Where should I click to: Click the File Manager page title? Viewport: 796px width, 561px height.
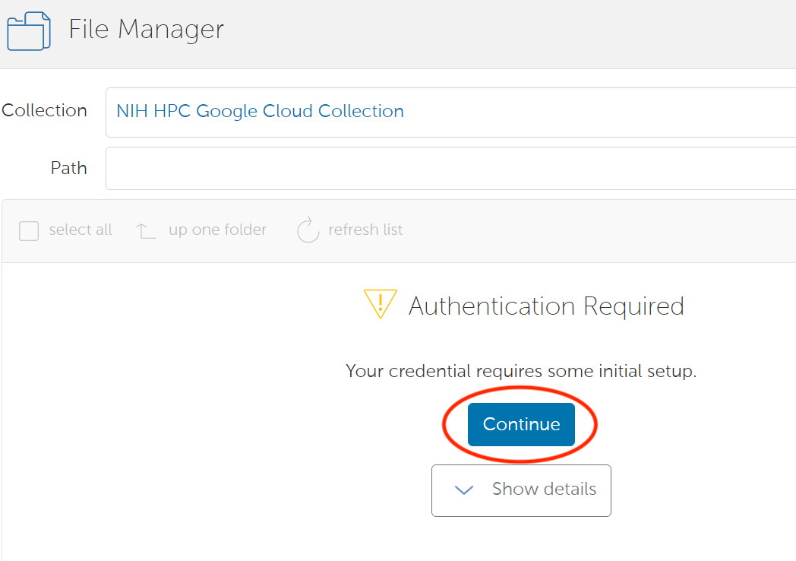pos(146,30)
